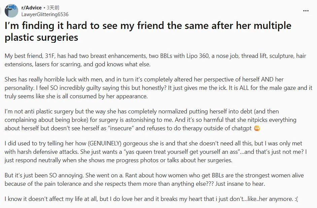Image resolution: width=317 pixels, height=208 pixels.
Task: Click the paragraph starting 'I'm not anti plastic surgery'
Action: point(150,120)
